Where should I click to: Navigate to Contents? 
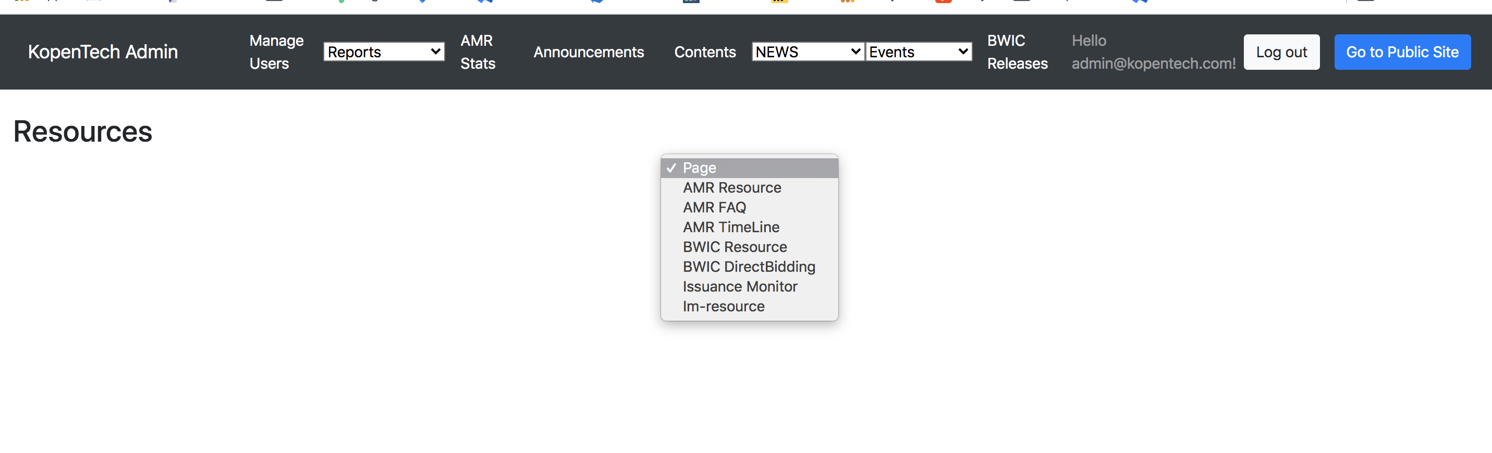pos(704,52)
